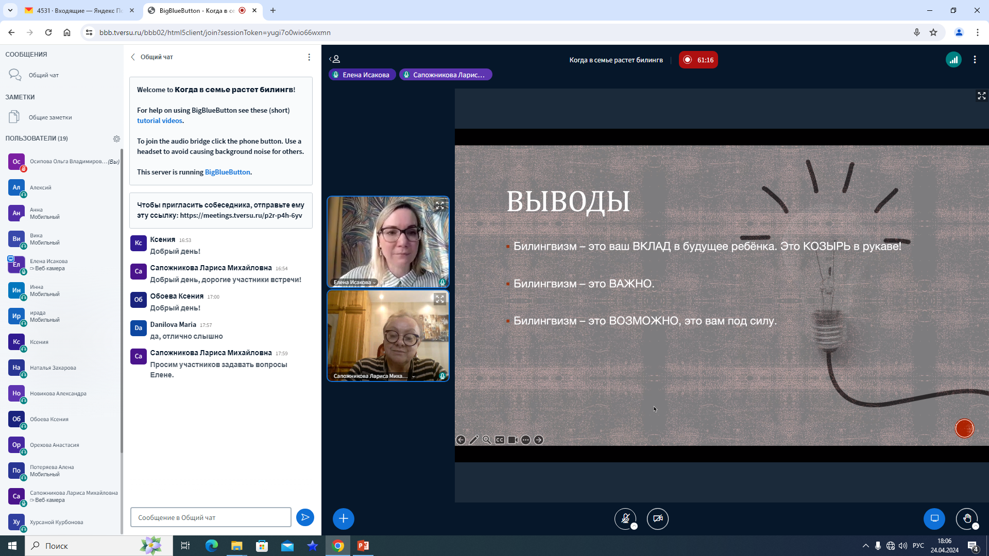This screenshot has height=556, width=989.
Task: Fullscreen Елена Исакова's webcam video
Action: pos(439,205)
